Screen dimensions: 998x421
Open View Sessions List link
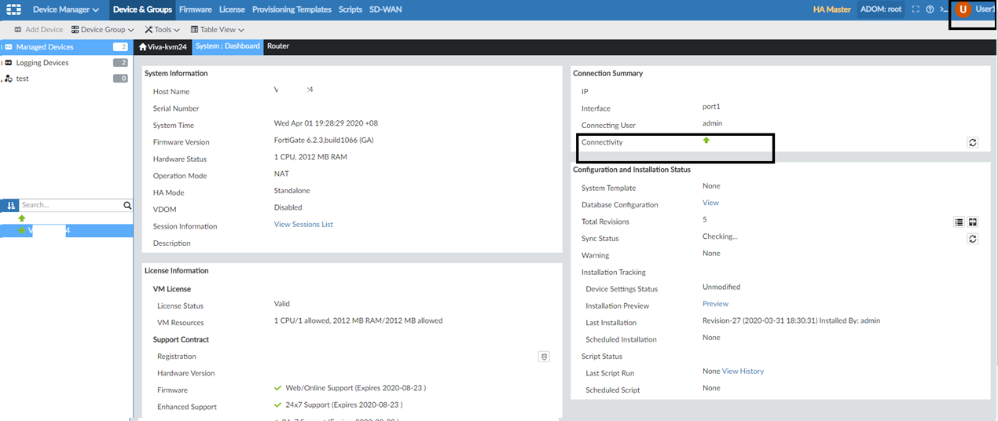click(x=303, y=225)
